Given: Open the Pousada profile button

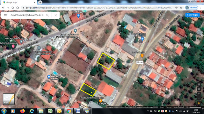Looking at the screenshot, I should point(191,8).
